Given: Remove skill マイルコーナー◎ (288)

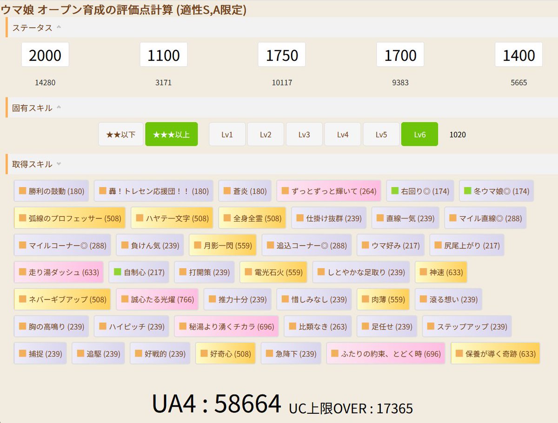Looking at the screenshot, I should coord(63,245).
